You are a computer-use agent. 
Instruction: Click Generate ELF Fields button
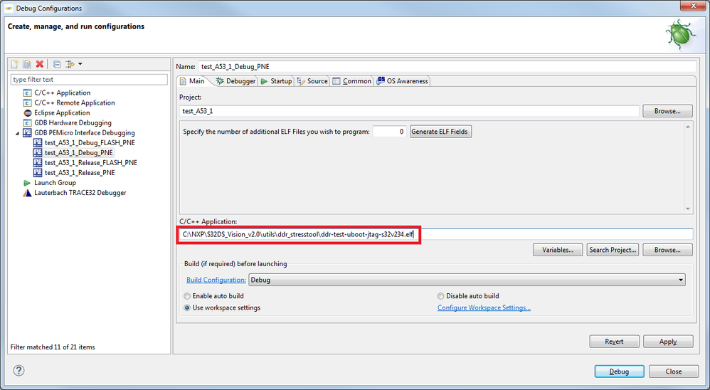click(x=440, y=132)
